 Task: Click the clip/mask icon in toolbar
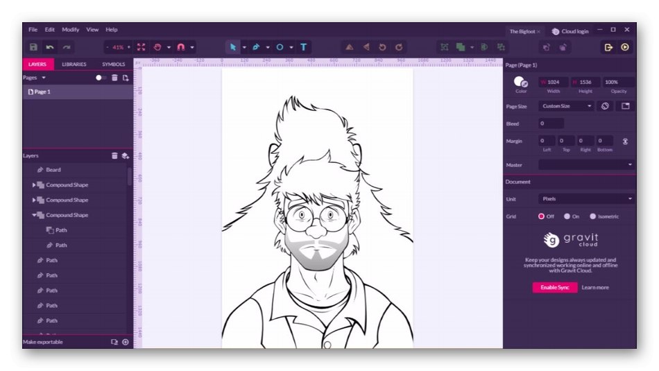[484, 47]
